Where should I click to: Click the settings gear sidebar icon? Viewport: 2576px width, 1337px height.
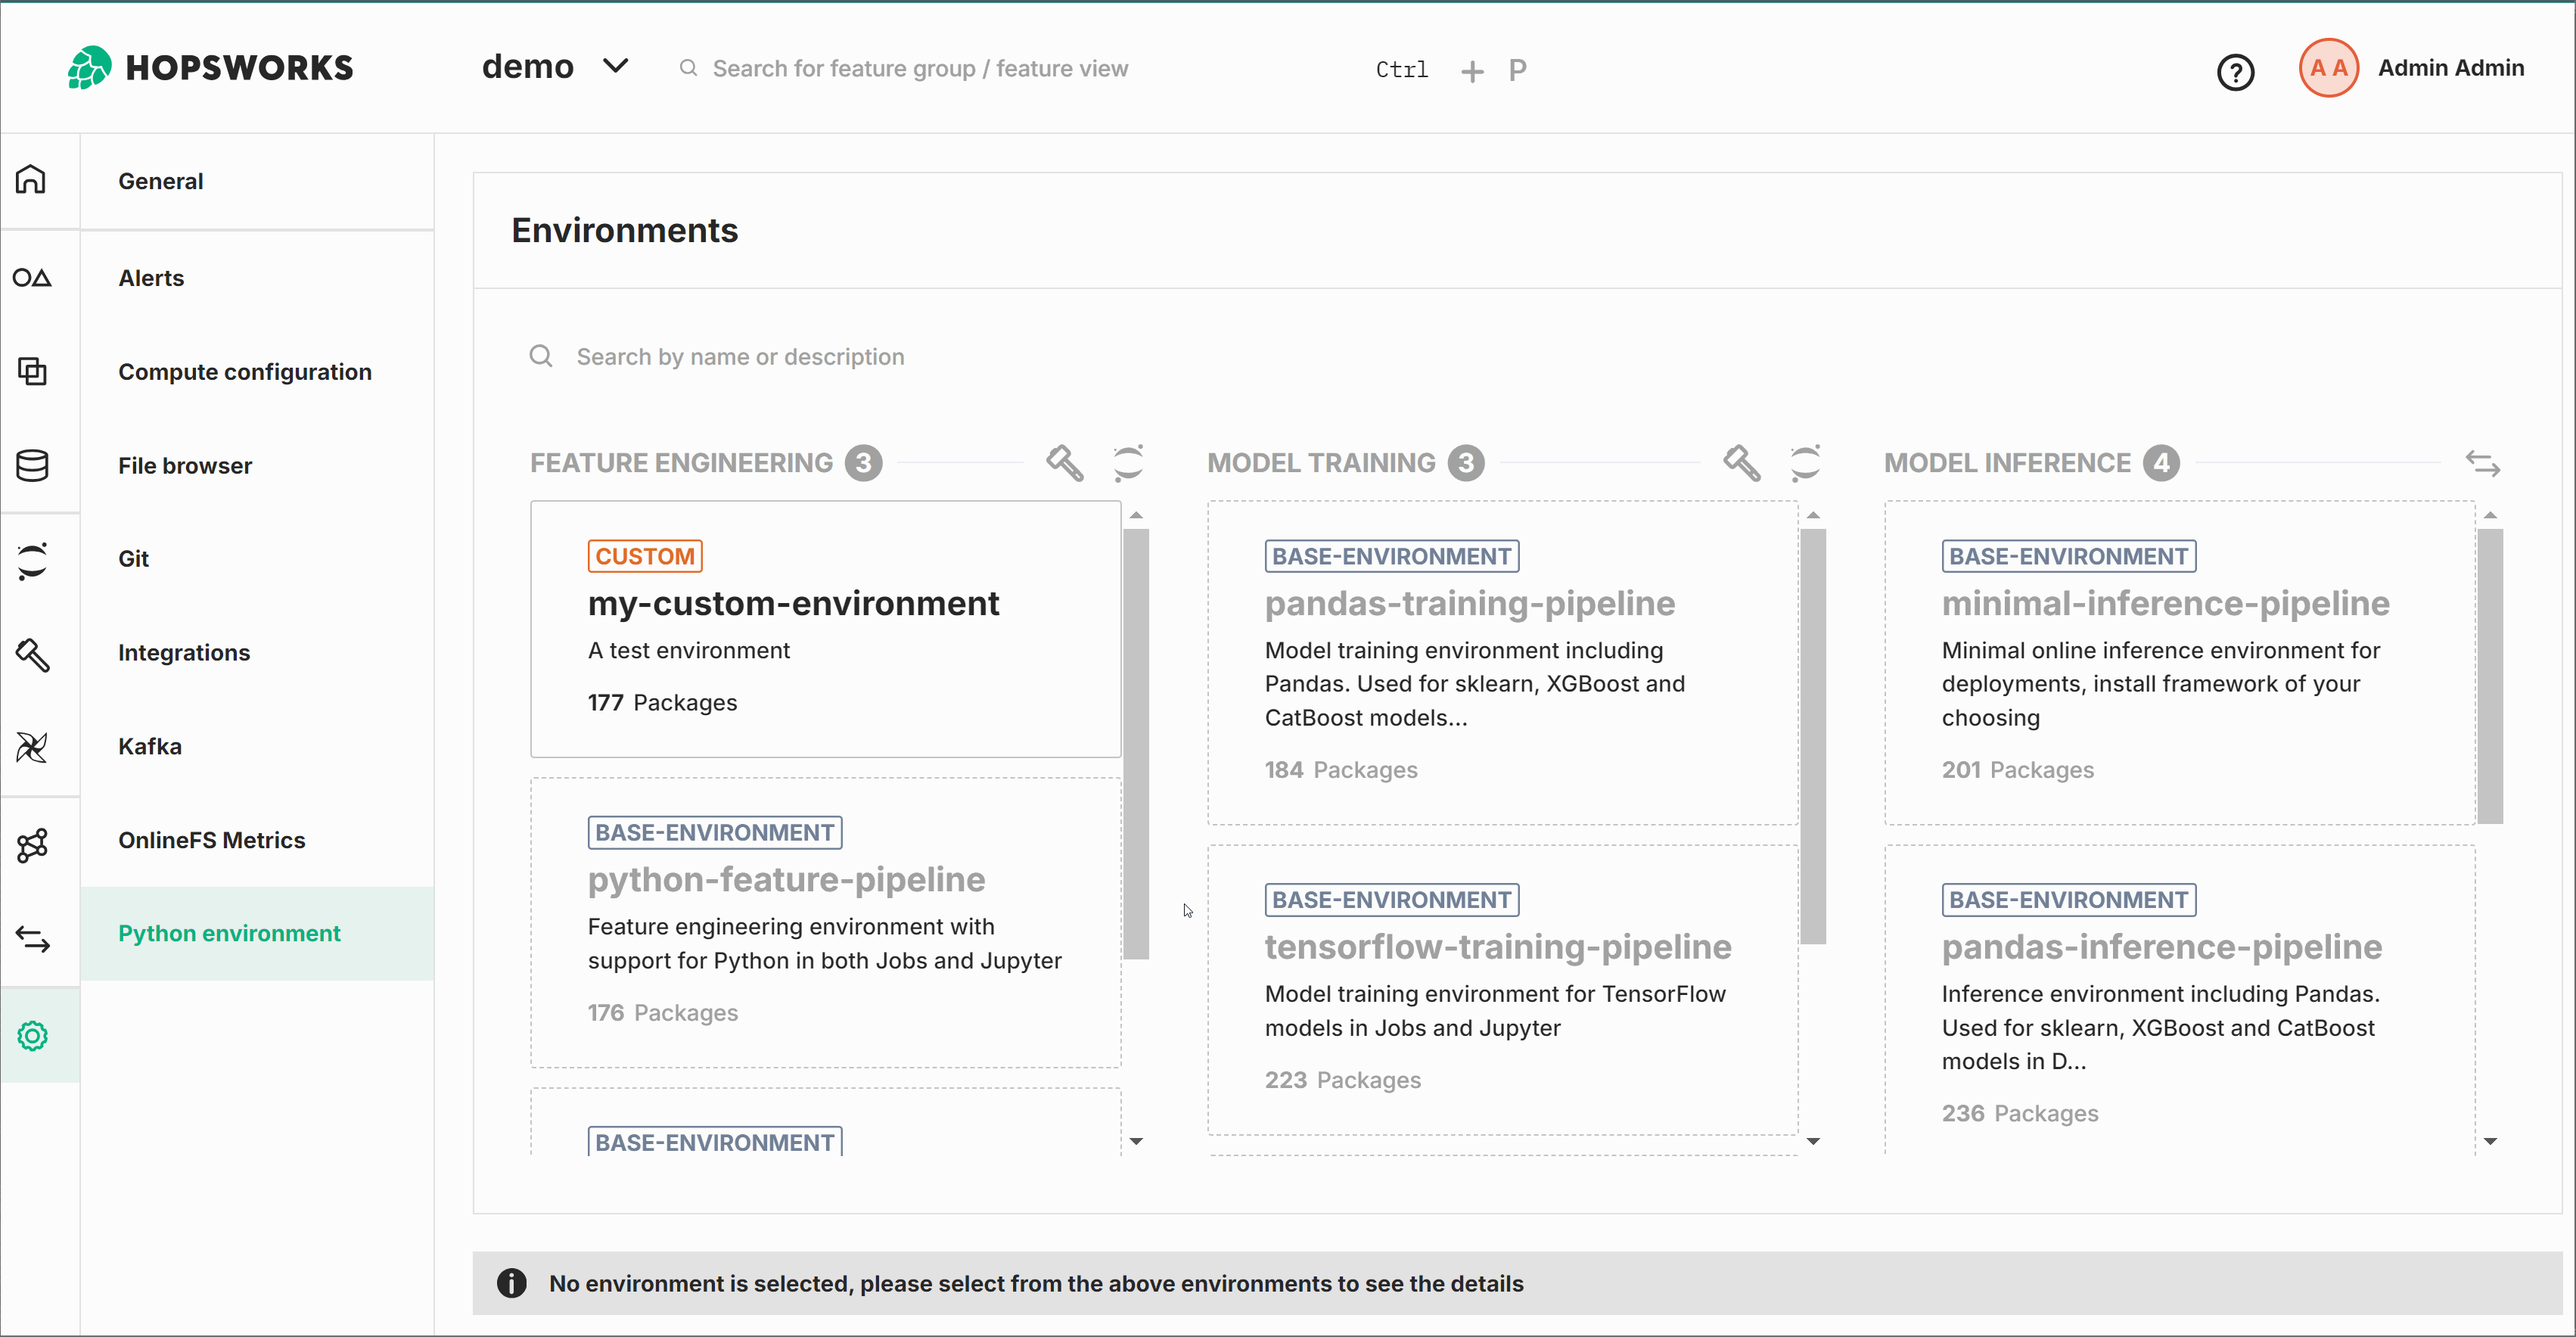pyautogui.click(x=32, y=1036)
